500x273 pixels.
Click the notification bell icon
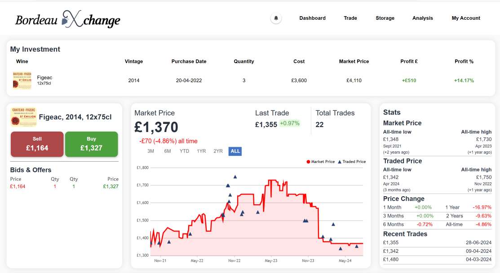click(276, 18)
